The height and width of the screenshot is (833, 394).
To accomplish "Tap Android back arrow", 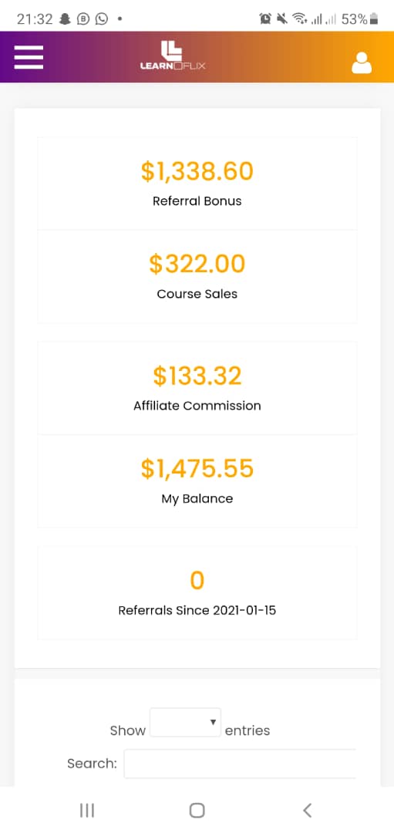I will [x=307, y=810].
